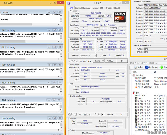Click the Multiplier value x 20.5 (7 - 21)
The width and height of the screenshot is (167, 135).
pyautogui.click(x=87, y=44)
